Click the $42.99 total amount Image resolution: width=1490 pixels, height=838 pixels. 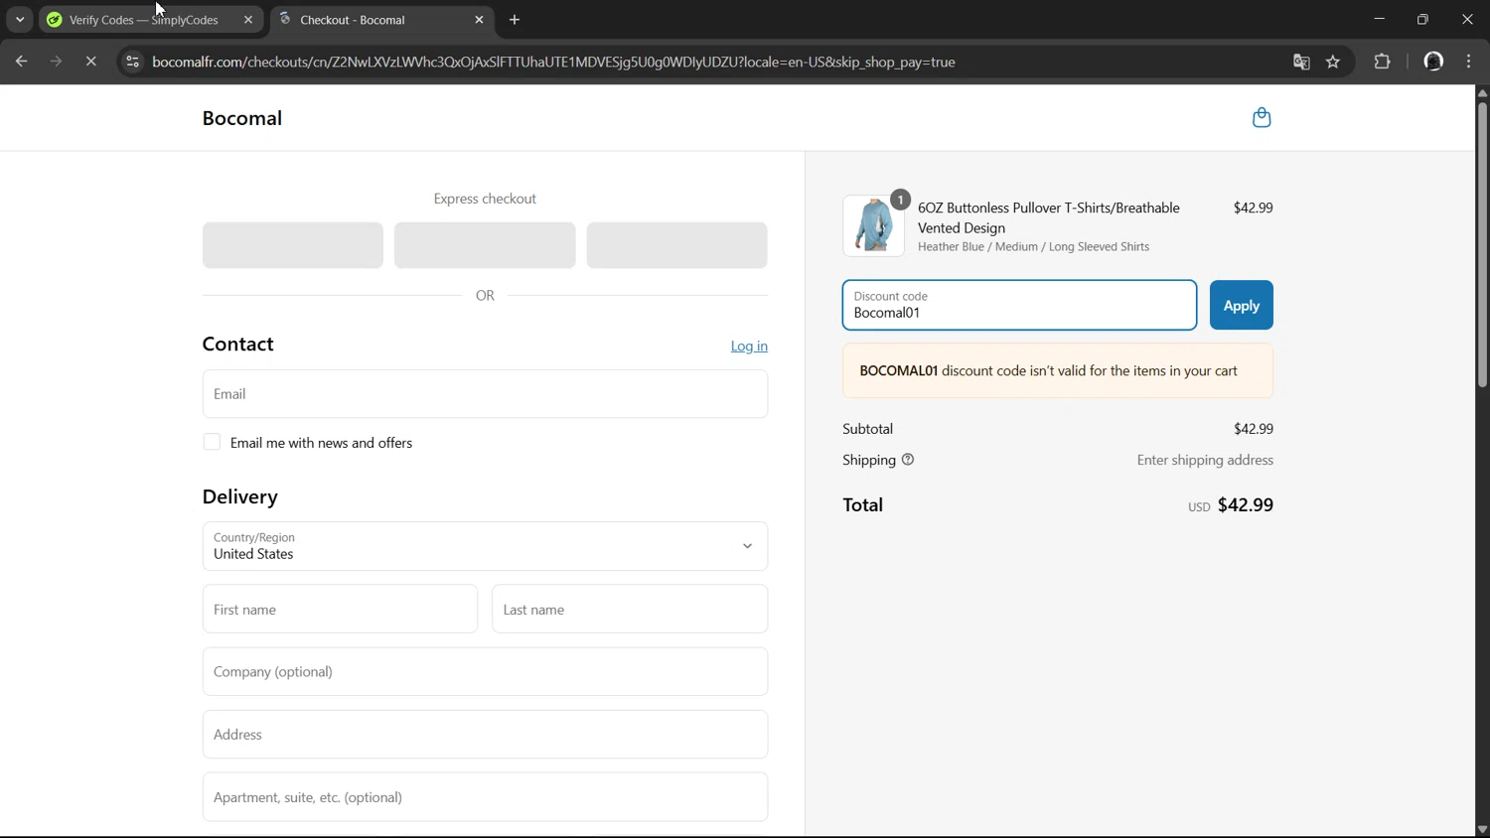[1246, 504]
